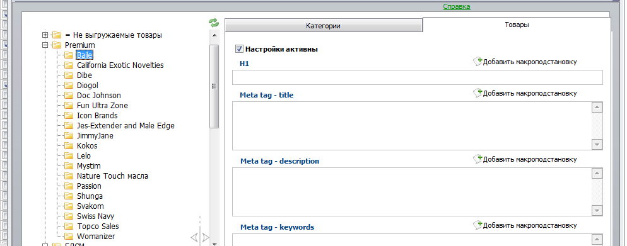Click the JimmyJane folder icon
This screenshot has width=627, height=246.
pos(69,135)
